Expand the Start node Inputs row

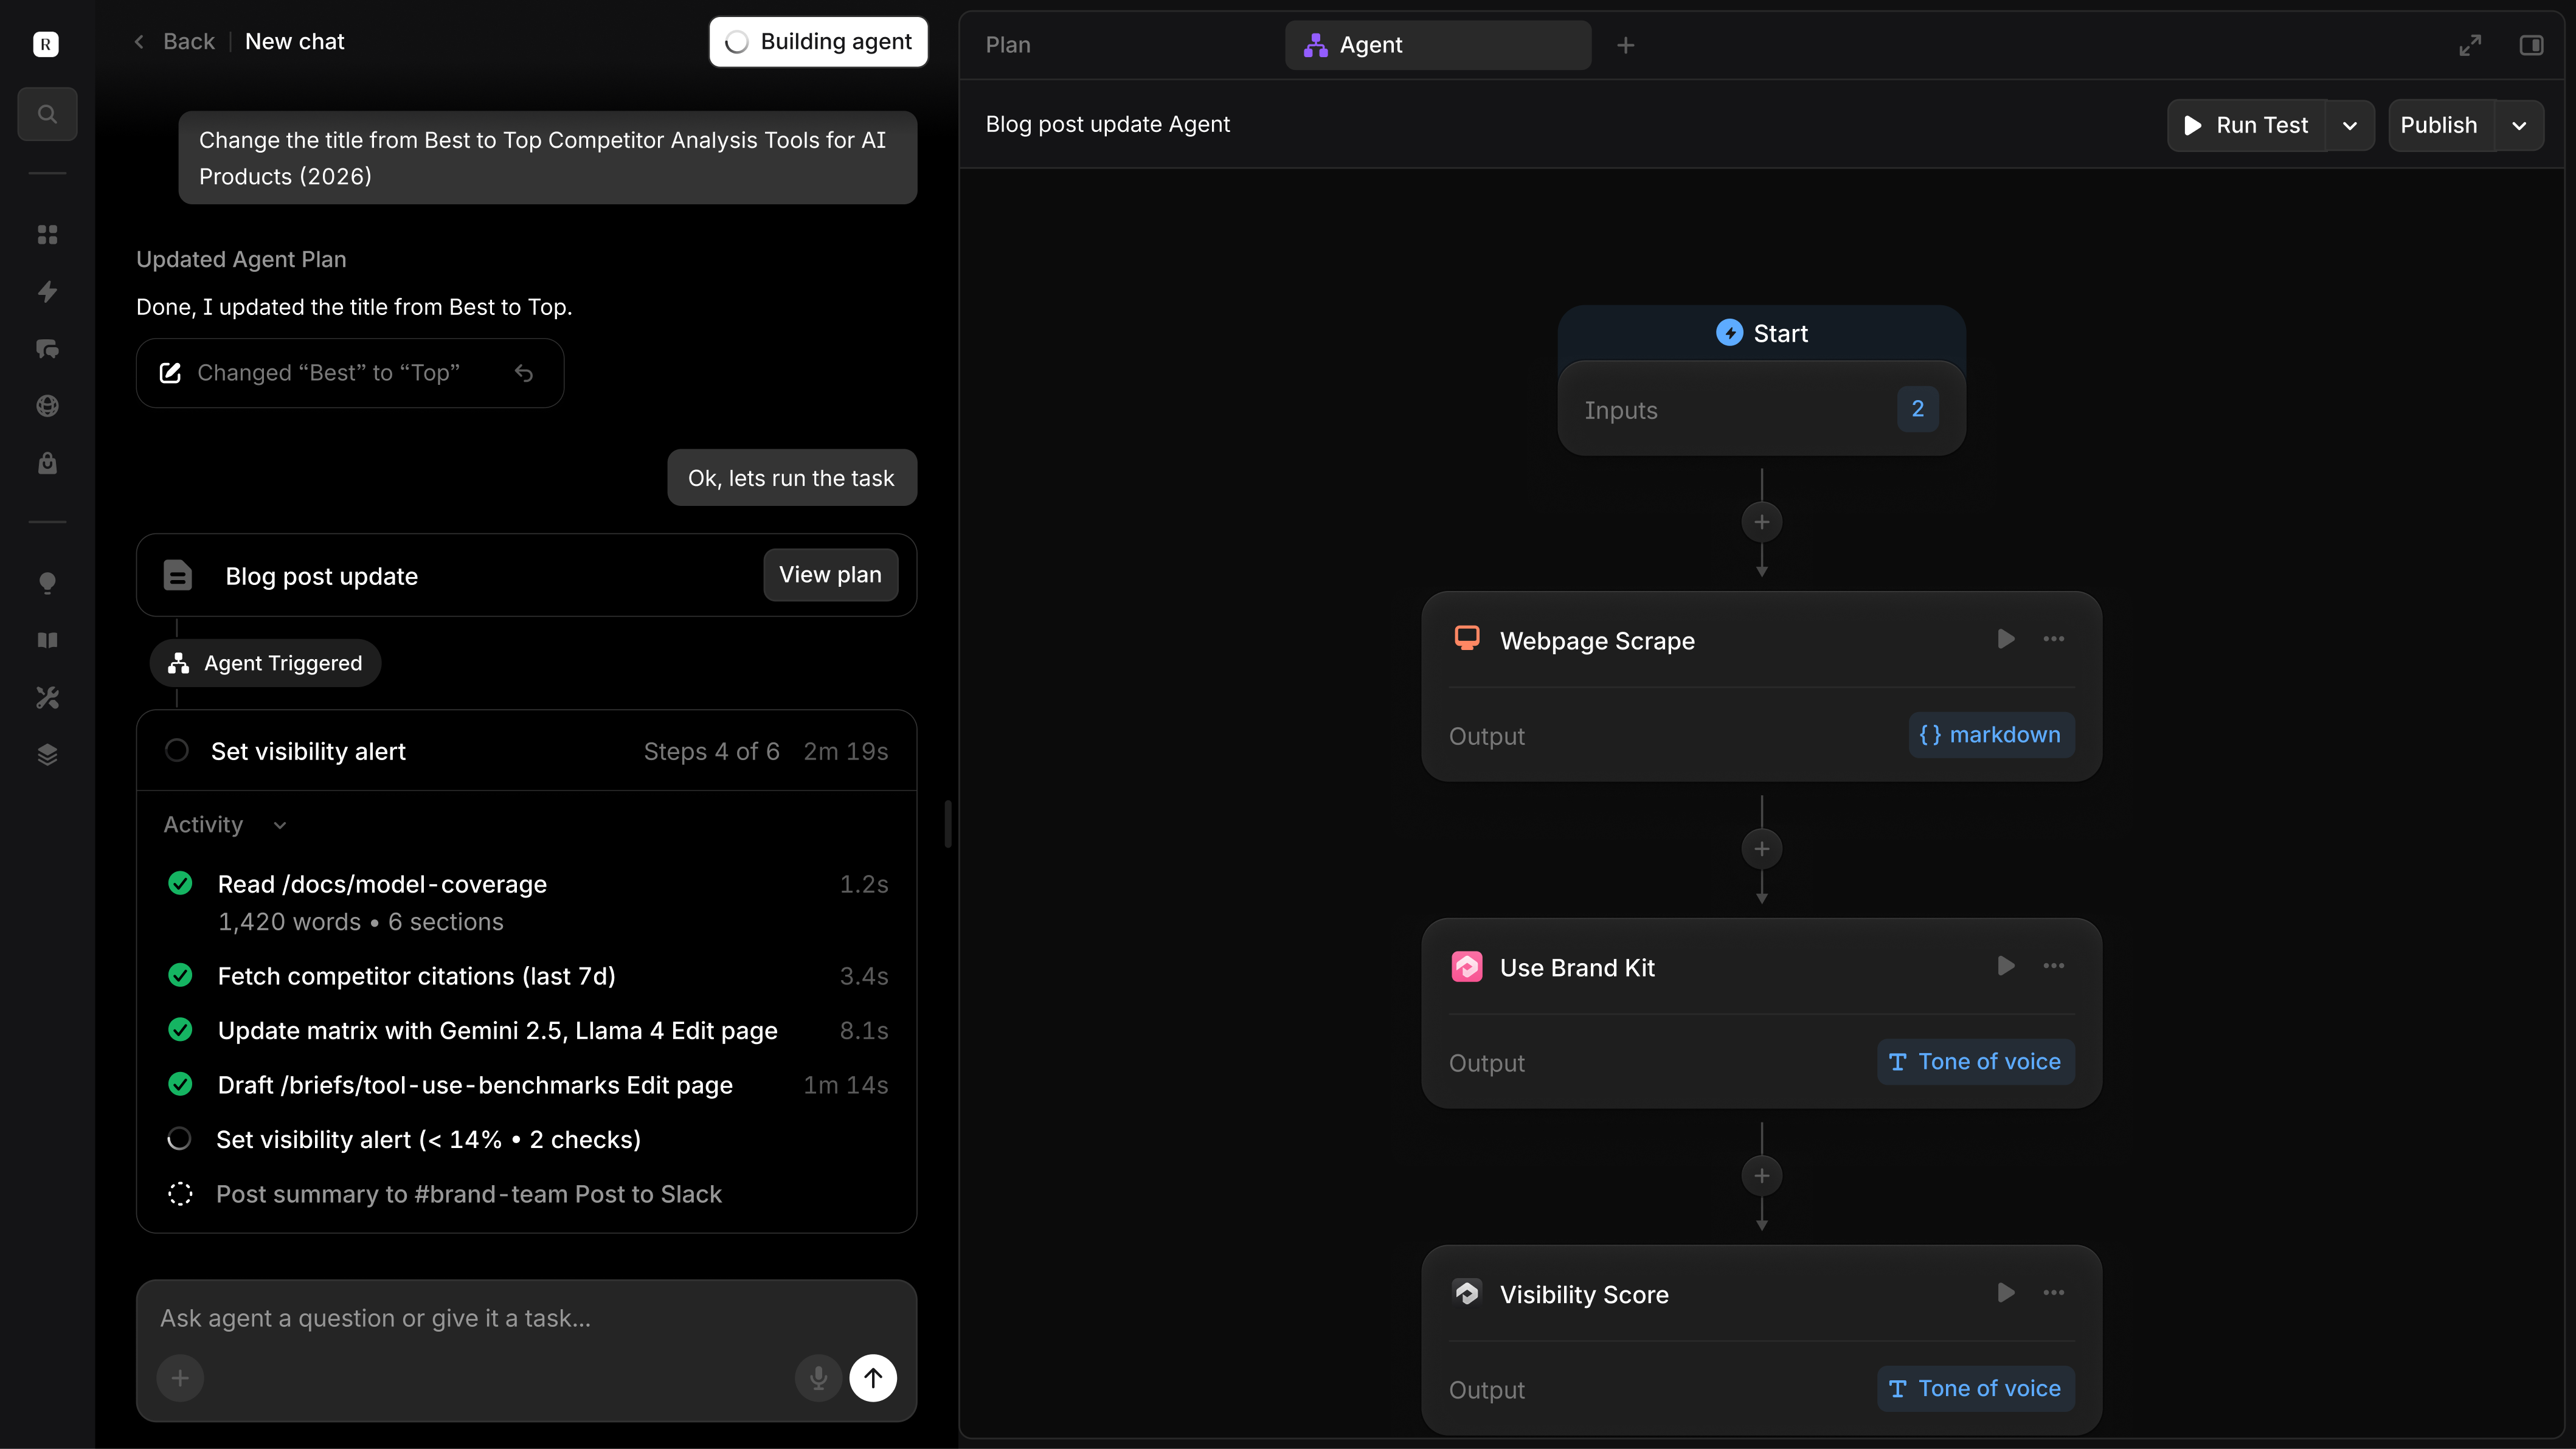(x=1762, y=409)
